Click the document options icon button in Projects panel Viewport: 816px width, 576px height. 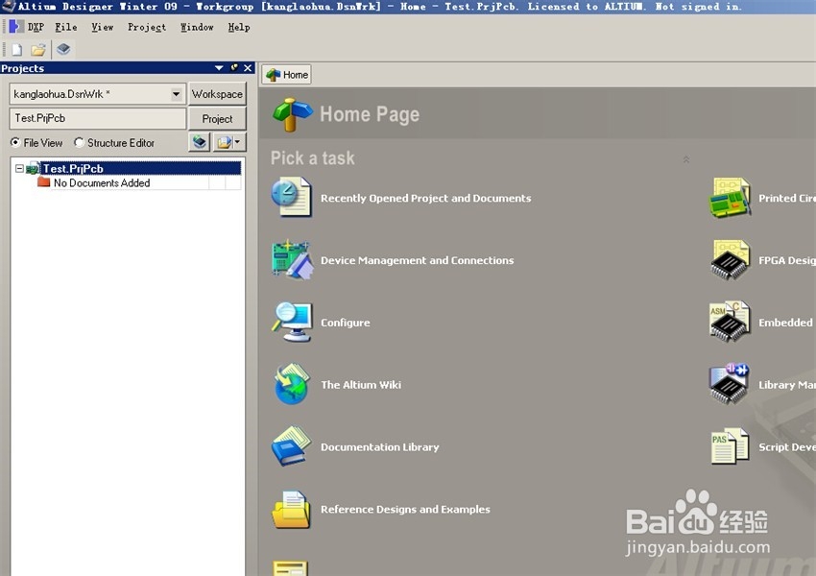[224, 142]
